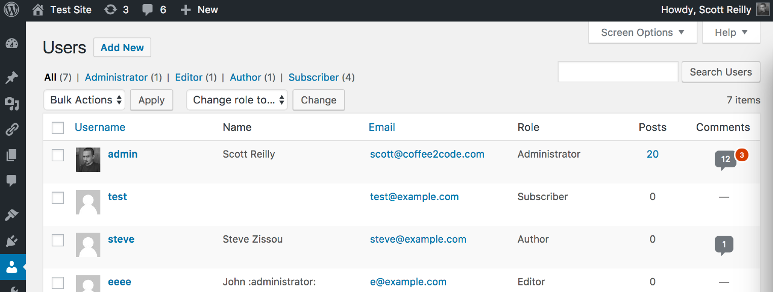Open the Change role to dropdown

click(237, 100)
